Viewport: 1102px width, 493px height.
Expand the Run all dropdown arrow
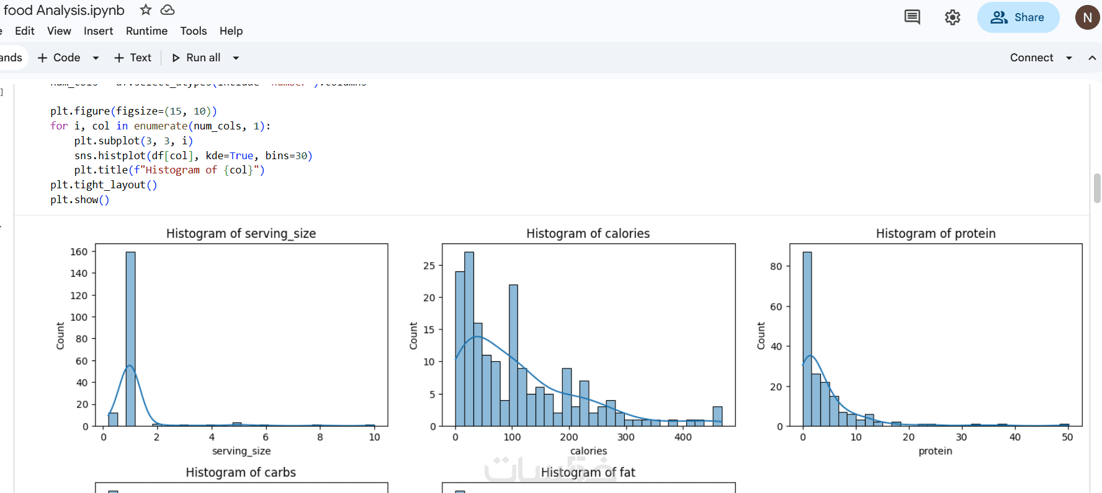[x=236, y=58]
